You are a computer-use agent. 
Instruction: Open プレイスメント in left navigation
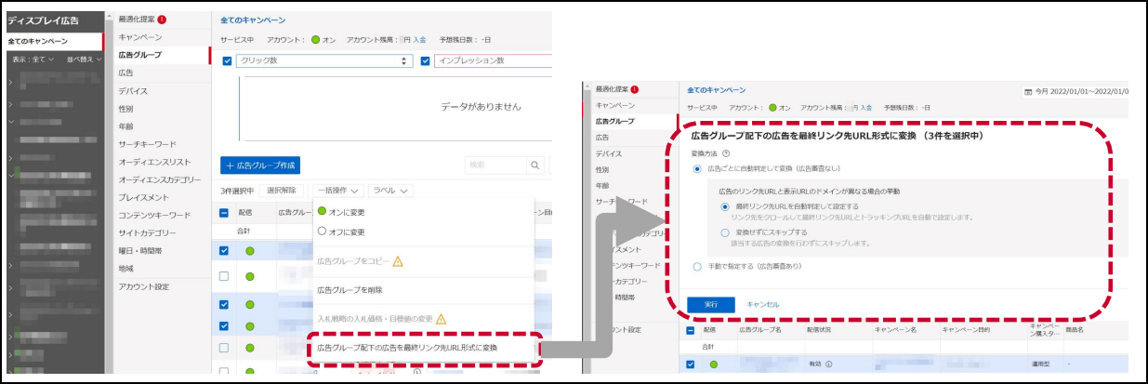click(144, 197)
